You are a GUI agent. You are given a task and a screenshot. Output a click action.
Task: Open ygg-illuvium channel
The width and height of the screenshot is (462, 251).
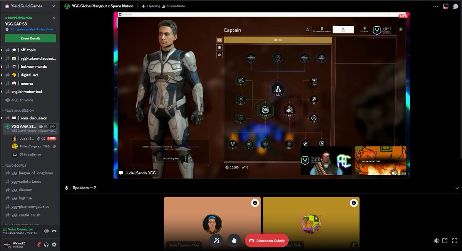pyautogui.click(x=30, y=190)
